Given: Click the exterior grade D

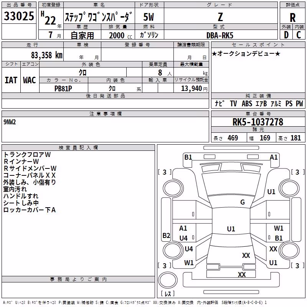Looking at the screenshot, I should [x=286, y=35].
